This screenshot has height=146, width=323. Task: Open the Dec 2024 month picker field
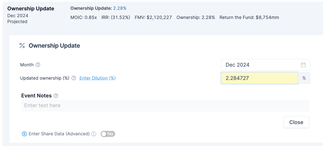coord(261,65)
